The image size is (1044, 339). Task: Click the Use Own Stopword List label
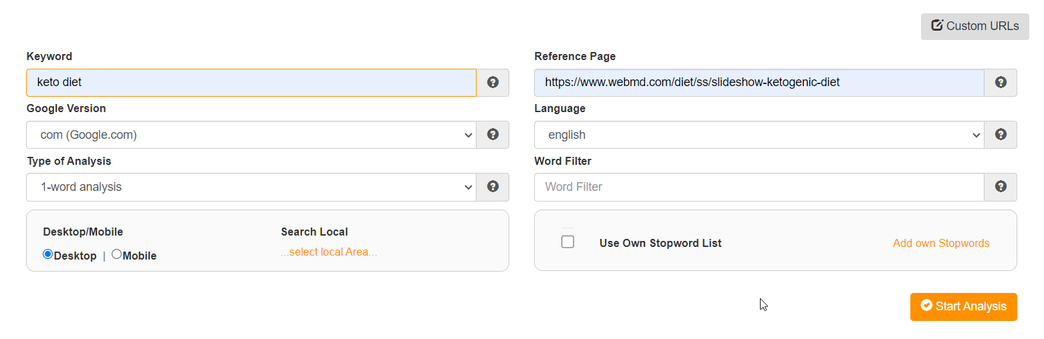pos(660,243)
